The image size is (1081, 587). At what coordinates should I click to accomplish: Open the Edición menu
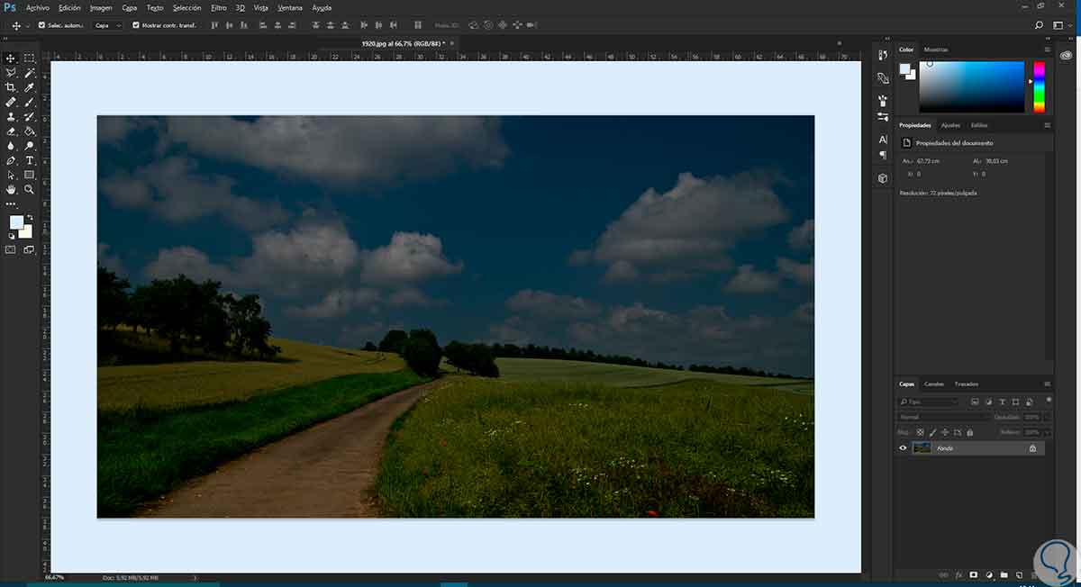tap(69, 7)
